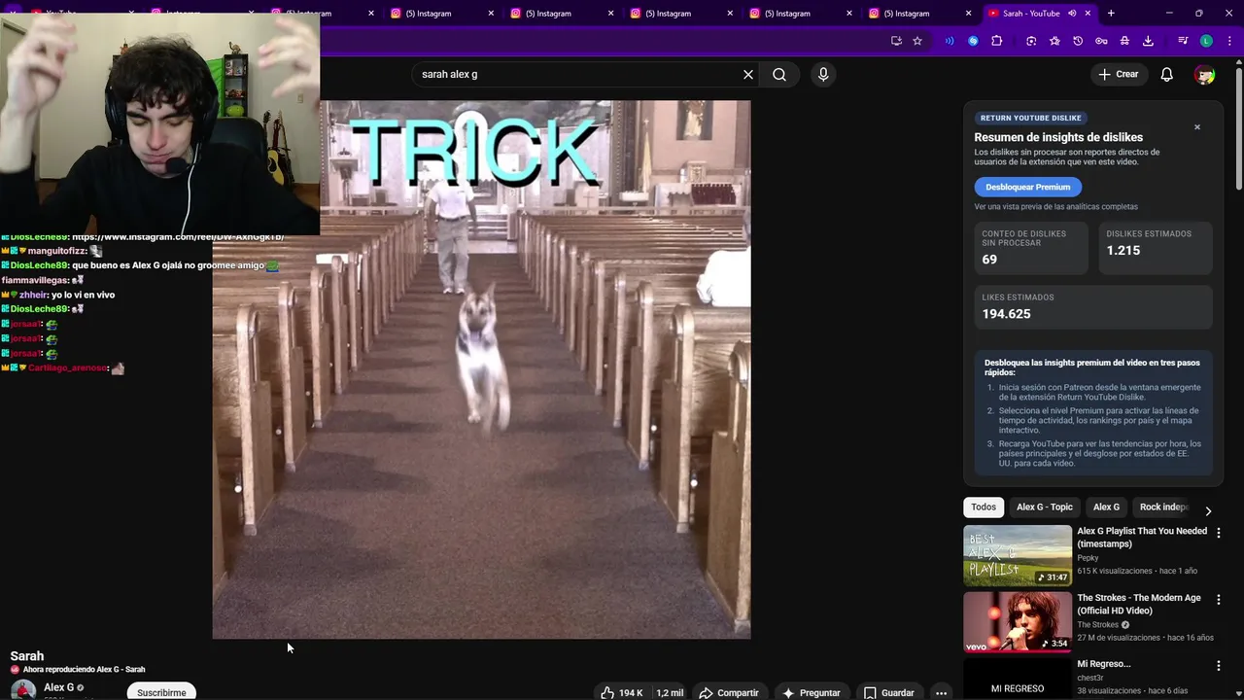Click CONTEO DE DISLIKES value 69
Screen dimensions: 1244x700
(989, 260)
